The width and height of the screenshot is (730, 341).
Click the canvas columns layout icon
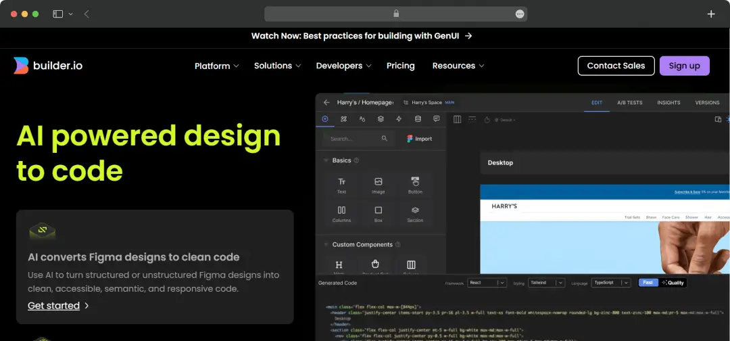click(x=457, y=119)
